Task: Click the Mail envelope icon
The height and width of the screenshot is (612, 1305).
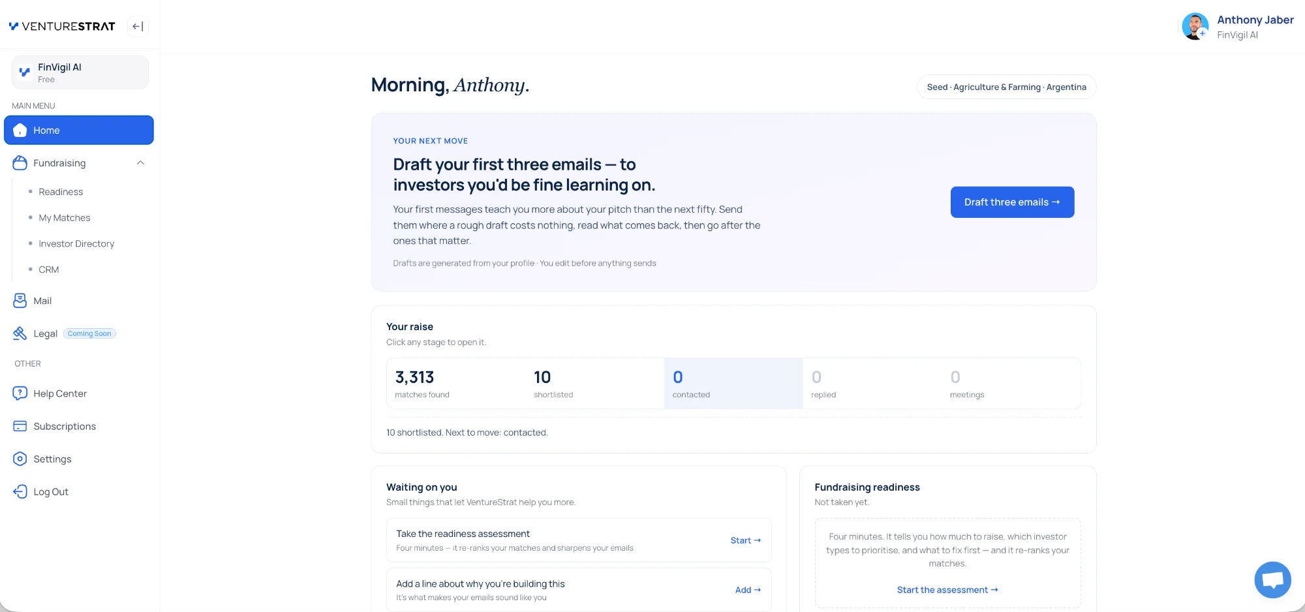Action: [20, 301]
